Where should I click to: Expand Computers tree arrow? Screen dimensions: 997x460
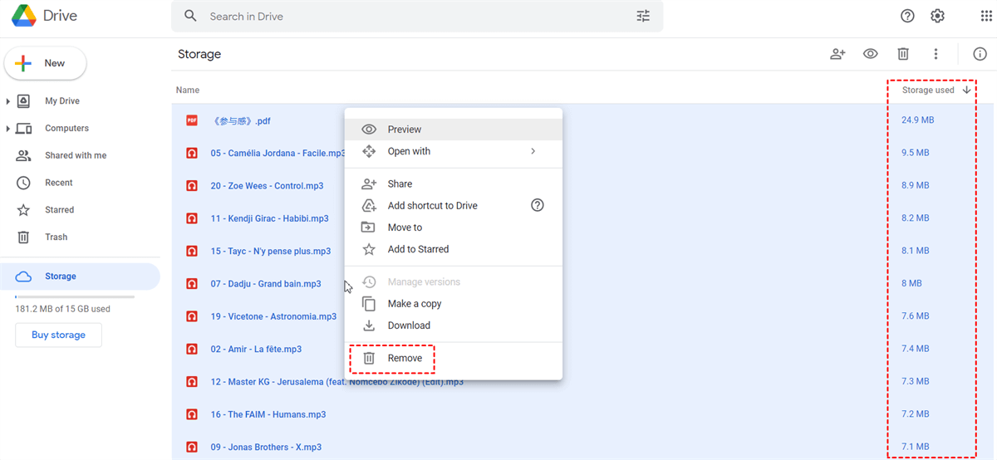pyautogui.click(x=8, y=129)
